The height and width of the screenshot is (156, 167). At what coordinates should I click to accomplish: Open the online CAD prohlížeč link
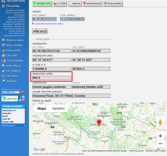16,19
